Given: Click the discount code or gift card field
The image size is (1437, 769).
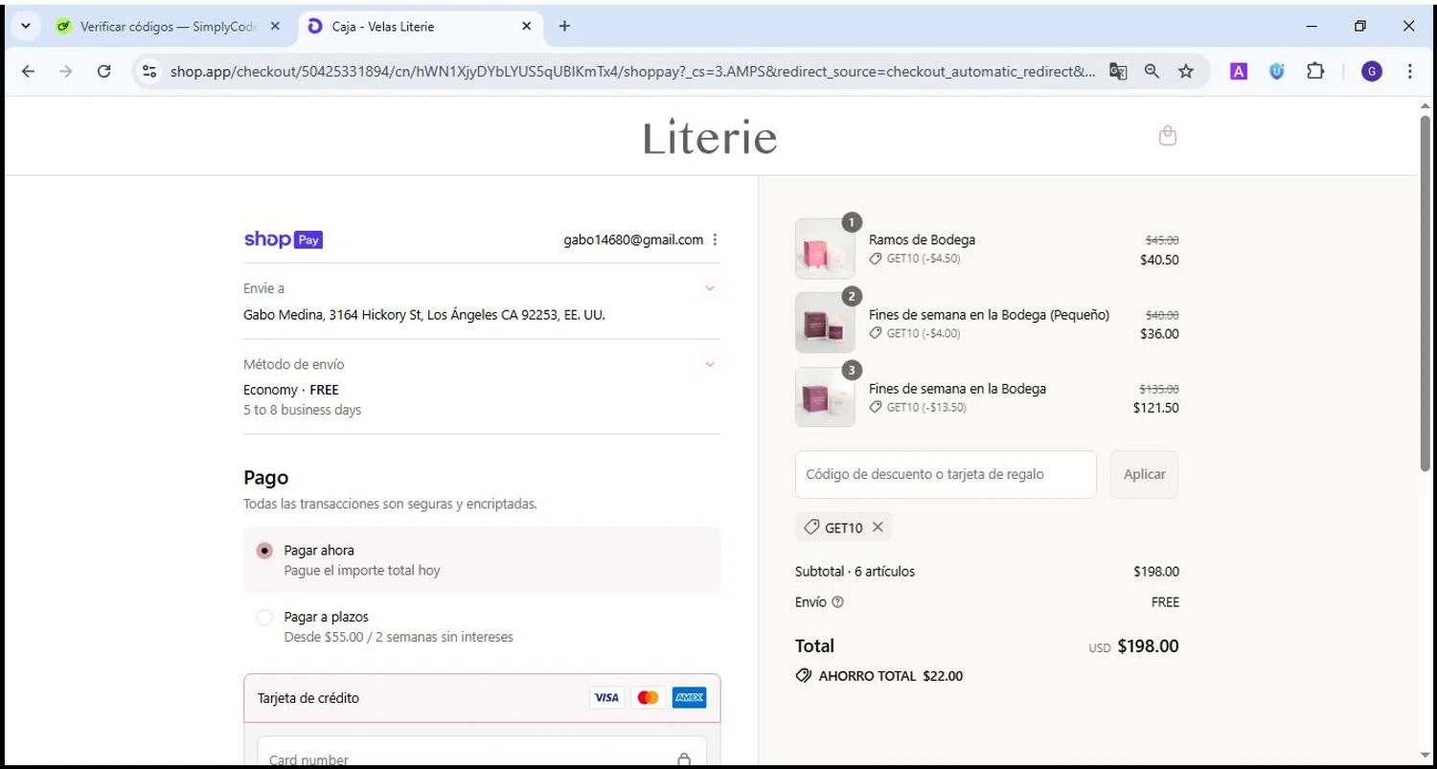Looking at the screenshot, I should [x=946, y=474].
